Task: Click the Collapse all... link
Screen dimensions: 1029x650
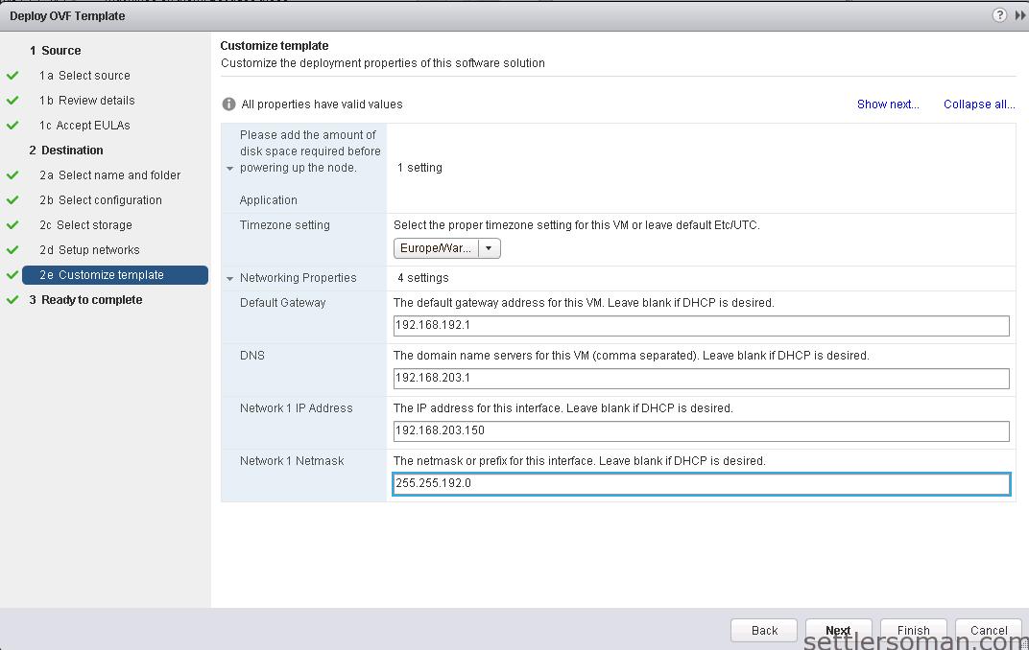Action: pos(978,104)
